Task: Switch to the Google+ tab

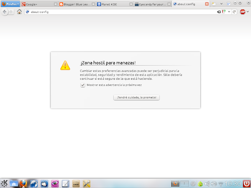Action: [x=39, y=4]
